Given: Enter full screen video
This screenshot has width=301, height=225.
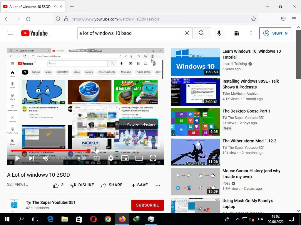Looking at the screenshot, I should pos(153,158).
